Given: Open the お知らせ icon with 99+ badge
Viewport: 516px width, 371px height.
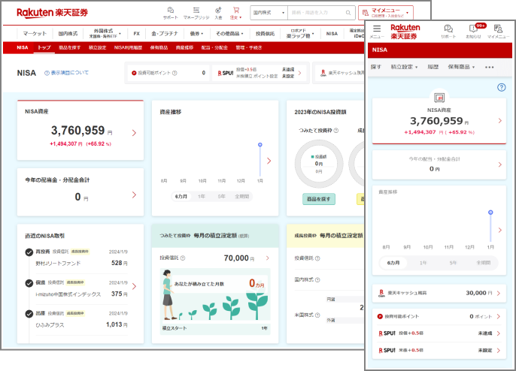Looking at the screenshot, I should 474,32.
